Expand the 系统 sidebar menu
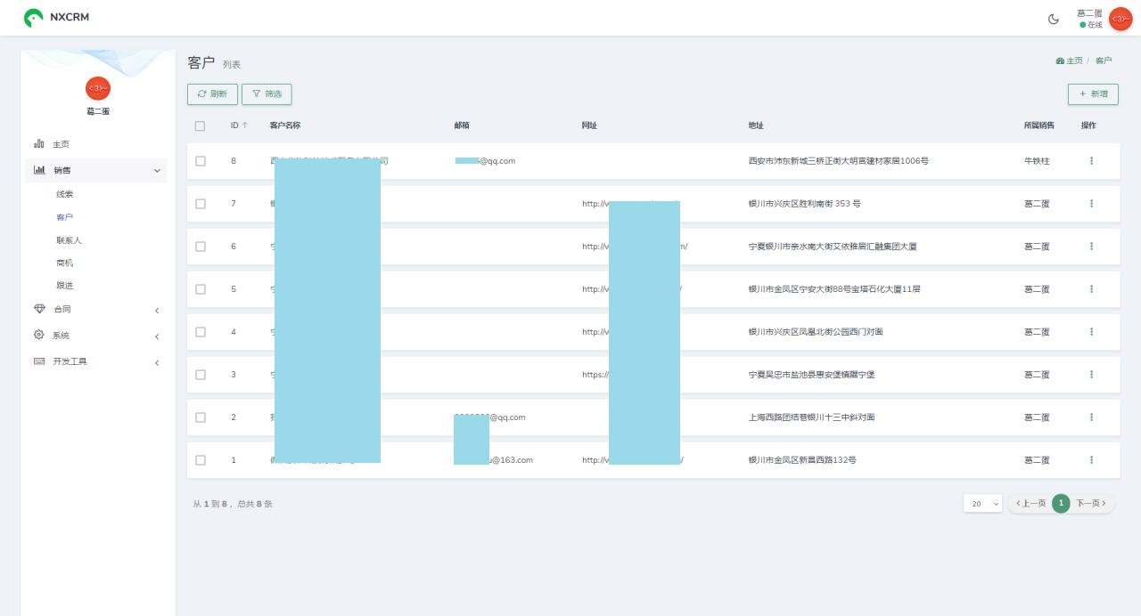This screenshot has width=1141, height=616. coord(95,336)
